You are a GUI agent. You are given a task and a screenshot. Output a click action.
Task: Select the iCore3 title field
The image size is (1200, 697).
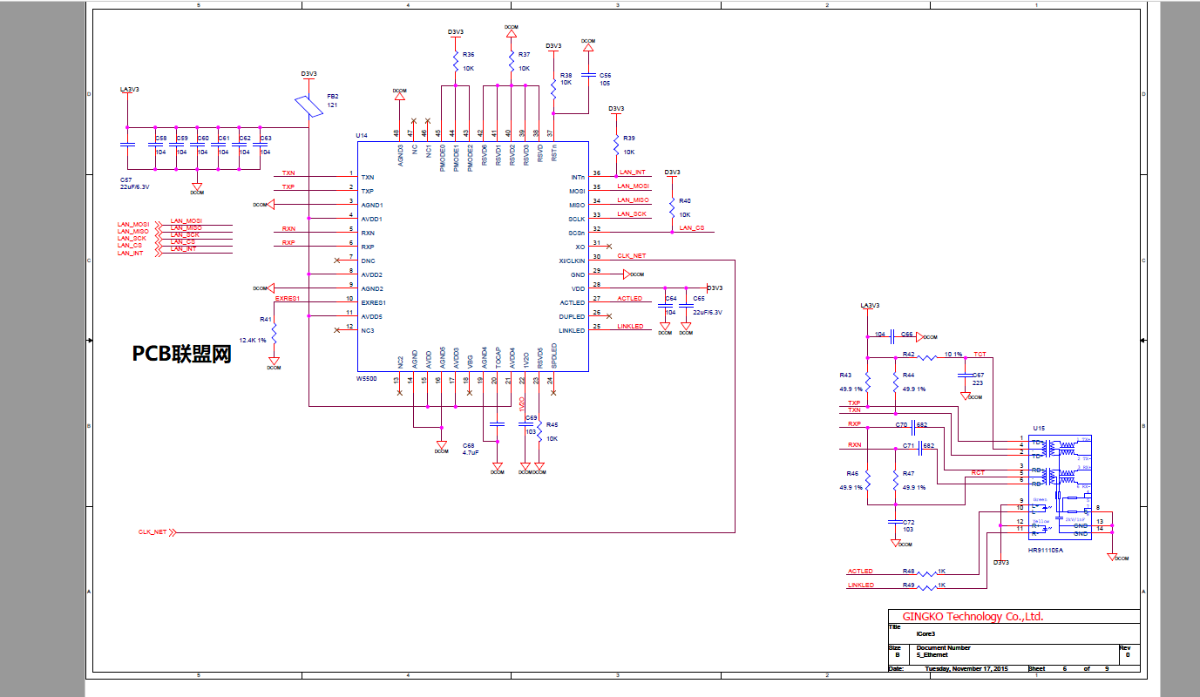[926, 633]
